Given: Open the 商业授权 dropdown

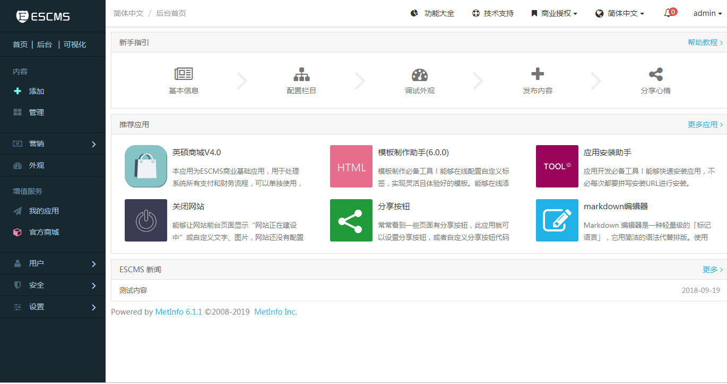Looking at the screenshot, I should tap(555, 13).
